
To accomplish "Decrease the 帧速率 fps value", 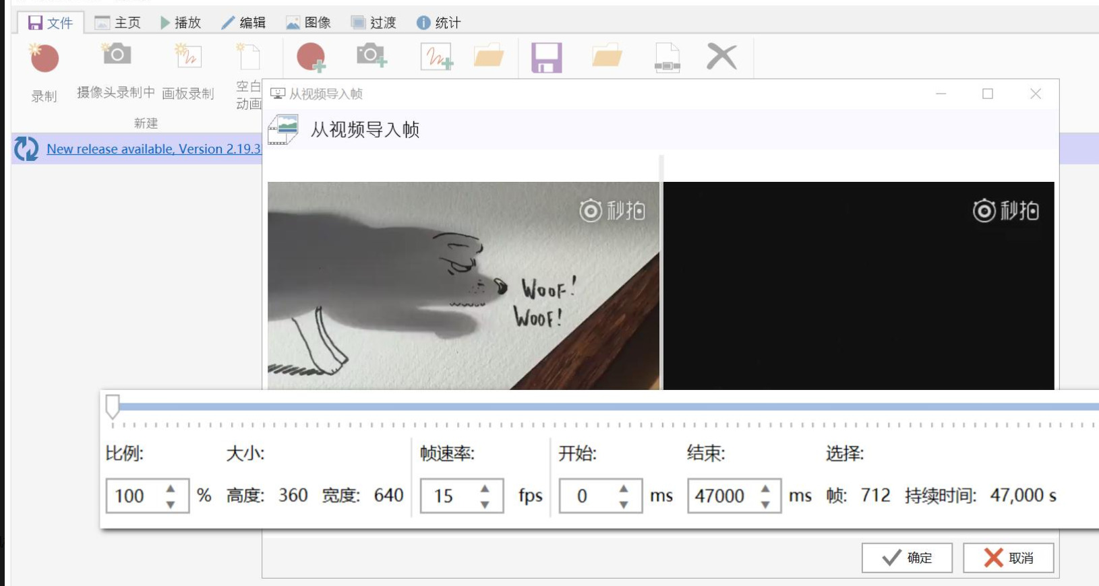I will tap(485, 504).
